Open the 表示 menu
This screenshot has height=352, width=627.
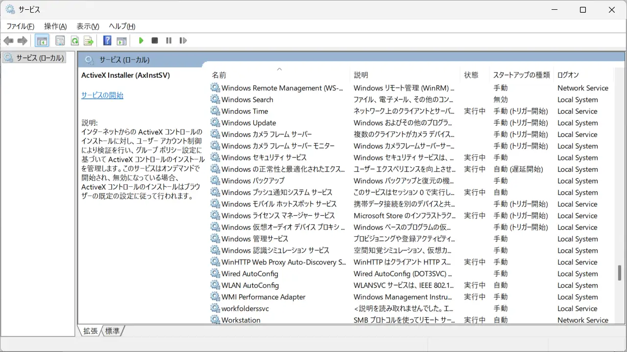(x=87, y=26)
